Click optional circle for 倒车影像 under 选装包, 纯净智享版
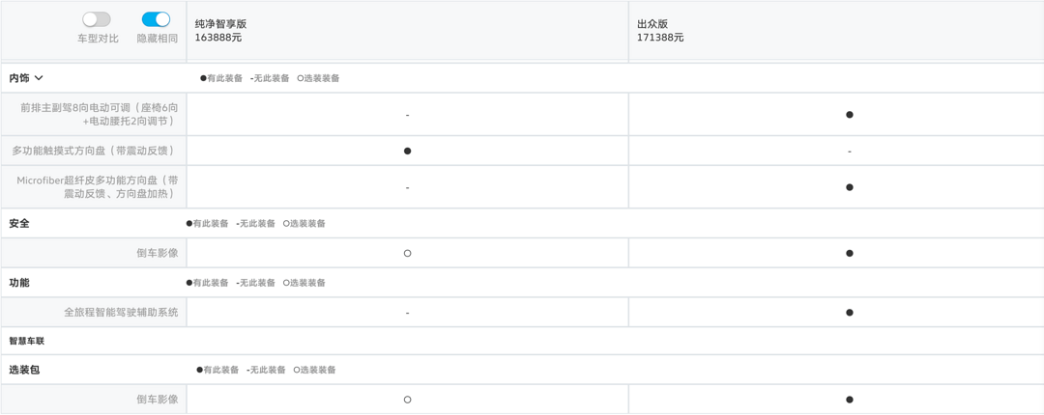 408,400
